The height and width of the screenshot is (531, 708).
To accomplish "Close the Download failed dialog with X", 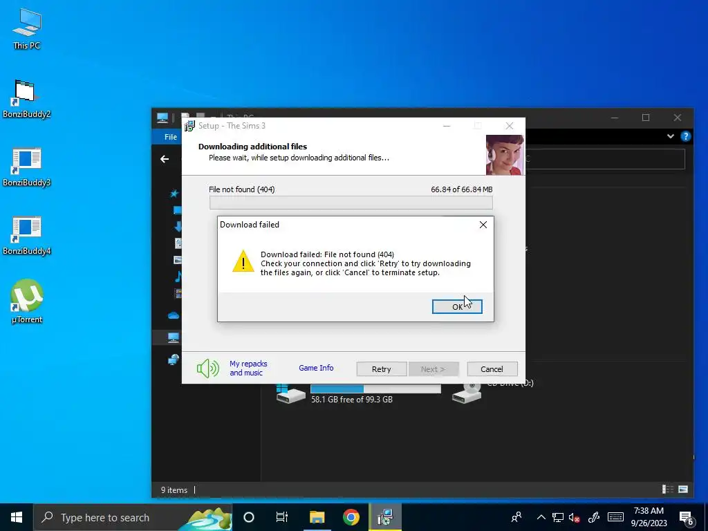I will (483, 225).
